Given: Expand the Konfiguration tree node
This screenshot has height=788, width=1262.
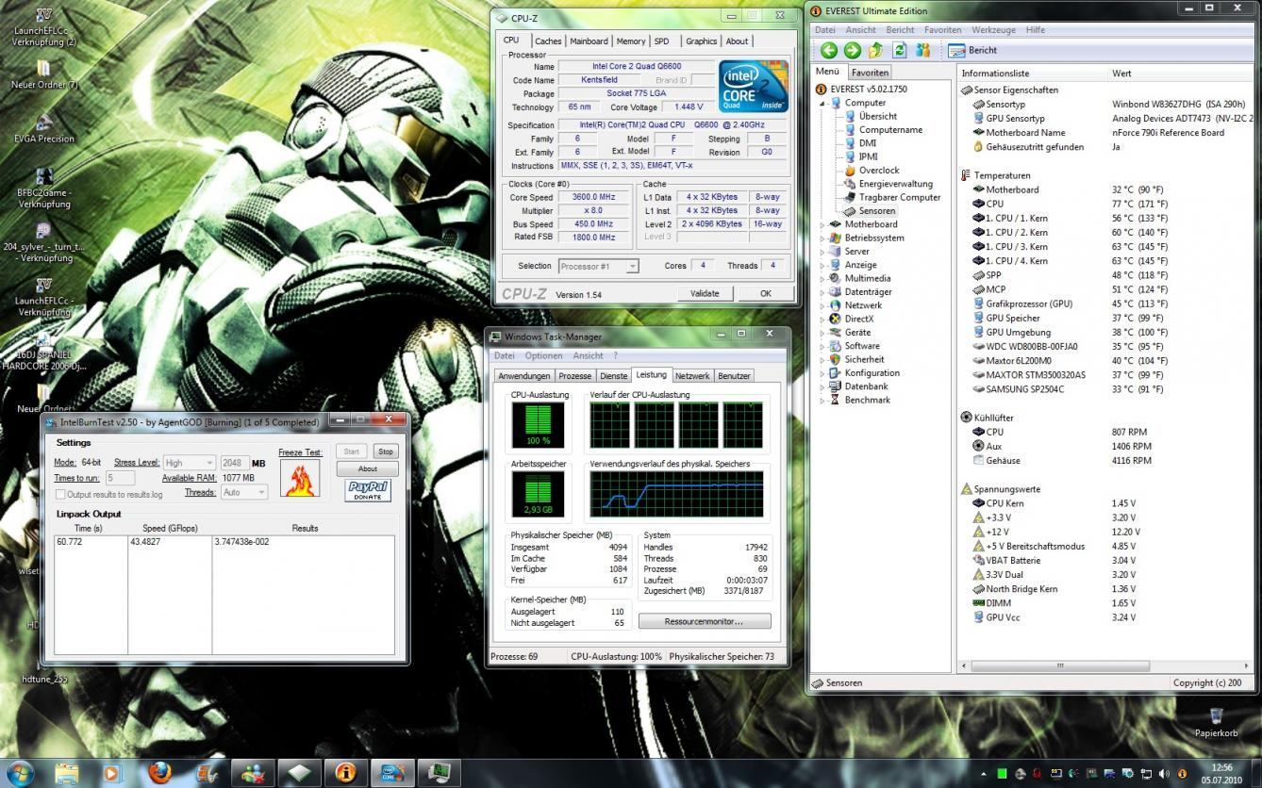Looking at the screenshot, I should [x=822, y=373].
